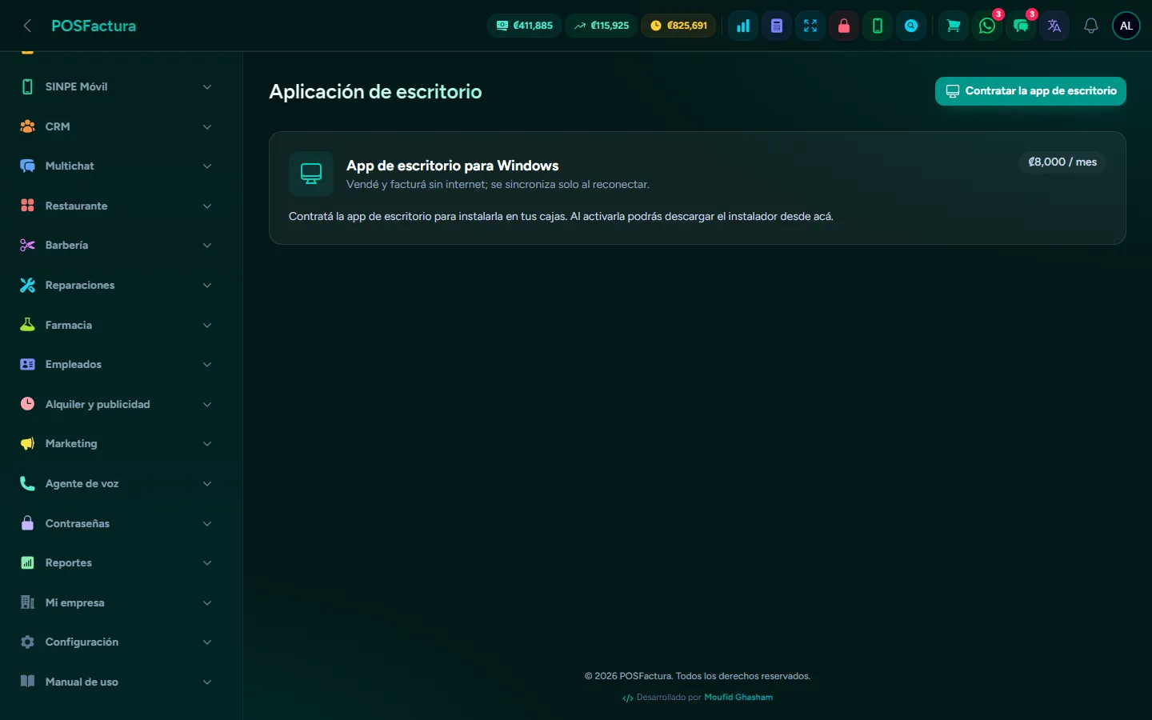
Task: Click the desktop monitor icon in app card
Action: [311, 174]
